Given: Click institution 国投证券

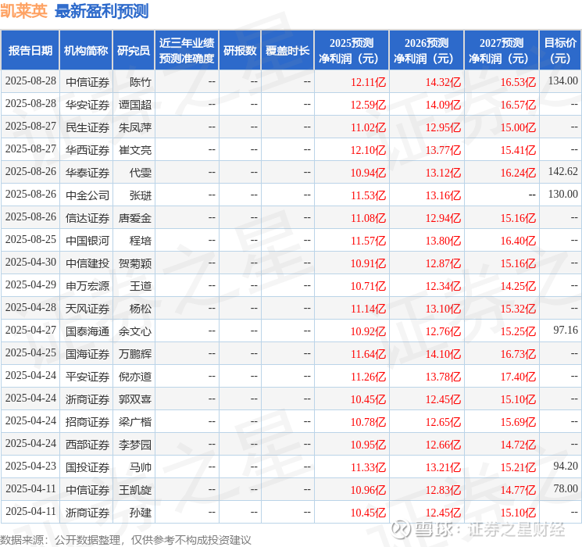Looking at the screenshot, I should tap(87, 467).
